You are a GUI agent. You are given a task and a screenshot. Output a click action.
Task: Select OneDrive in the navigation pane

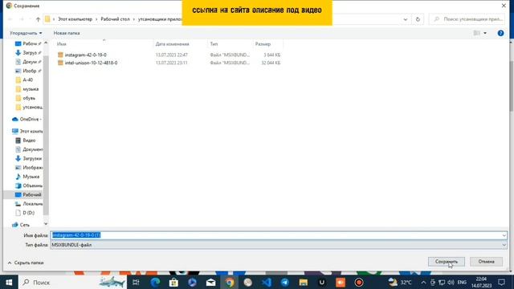27,120
